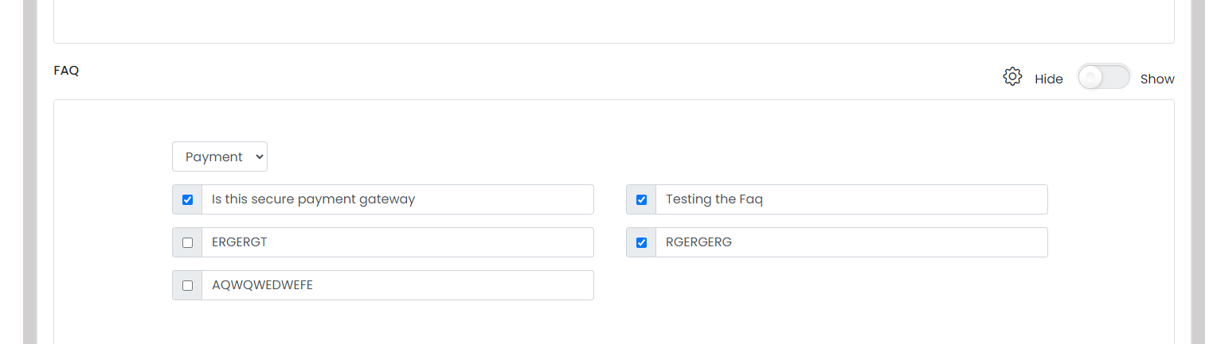This screenshot has height=344, width=1213.
Task: Open the FAQ section settings gear
Action: click(1012, 77)
